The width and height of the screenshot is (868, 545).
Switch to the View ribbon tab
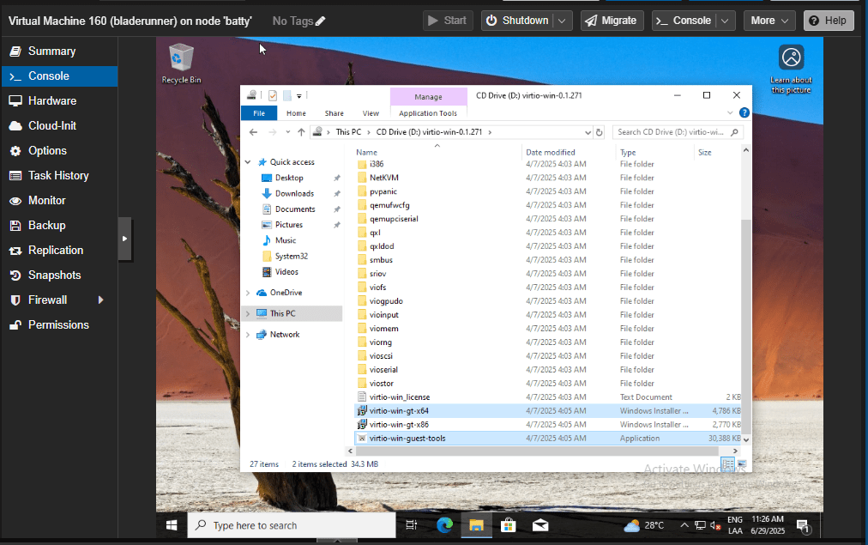point(371,113)
